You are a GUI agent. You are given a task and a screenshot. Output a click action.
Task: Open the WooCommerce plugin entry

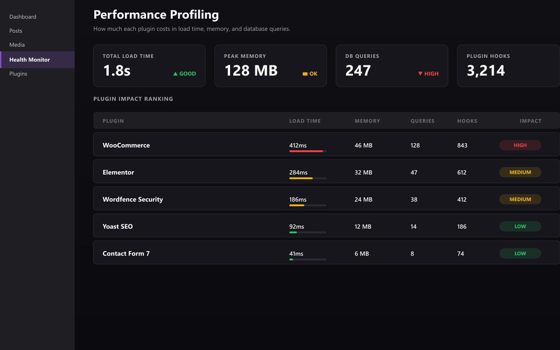tap(126, 145)
